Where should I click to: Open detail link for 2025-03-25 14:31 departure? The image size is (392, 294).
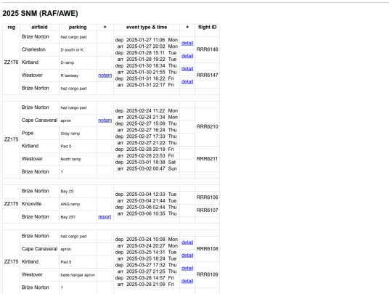point(187,255)
